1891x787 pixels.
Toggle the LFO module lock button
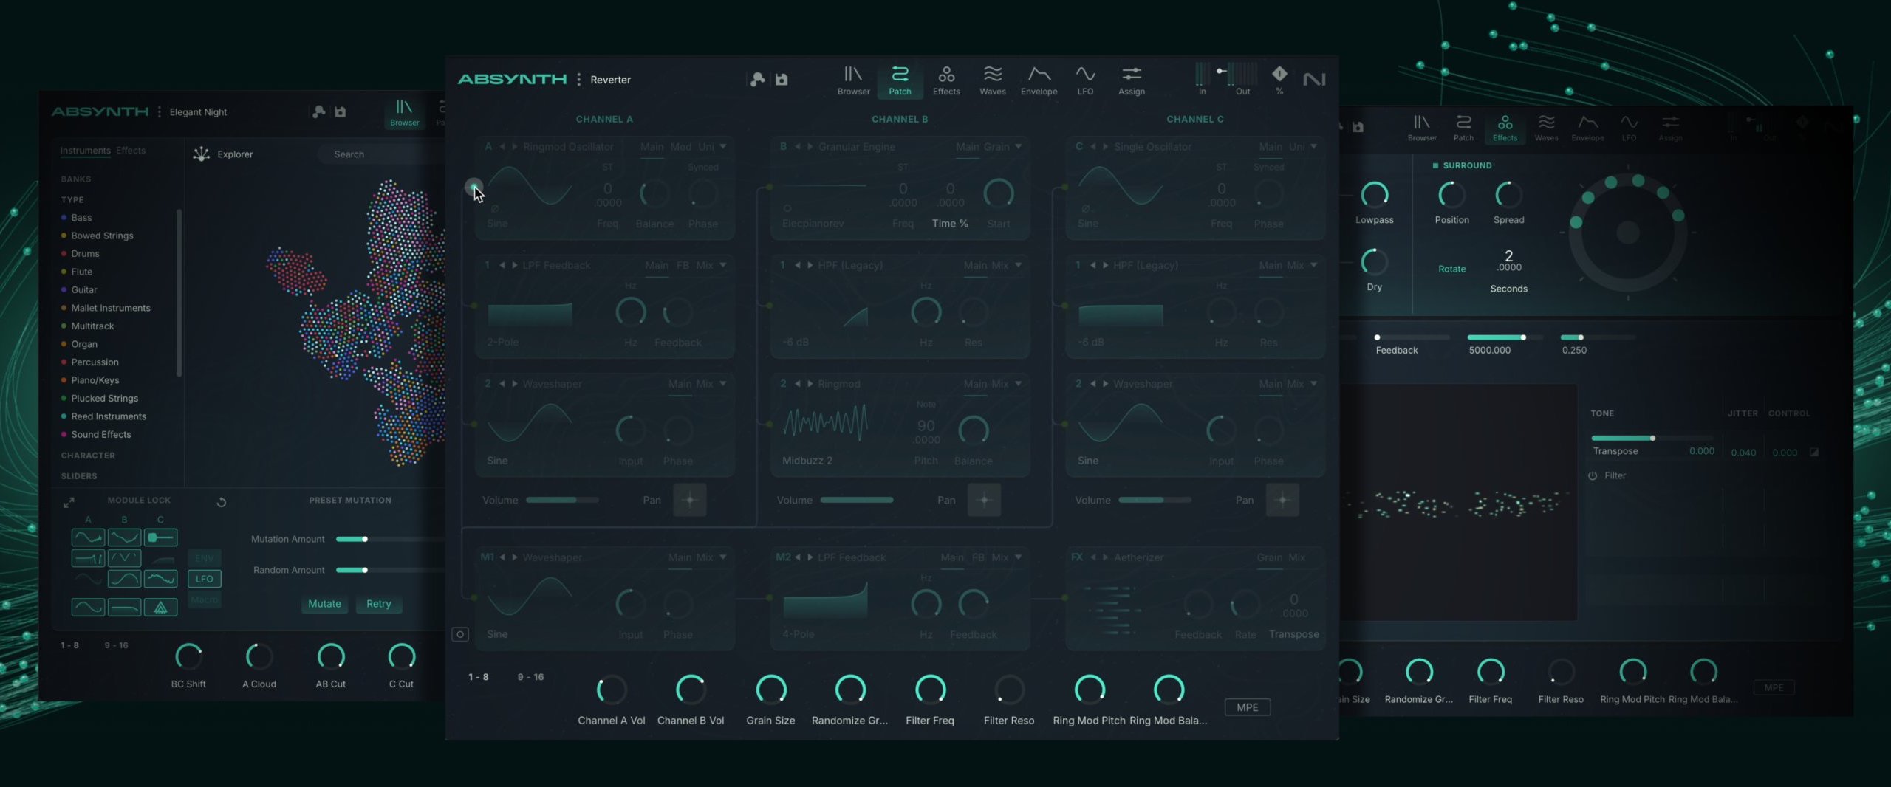(205, 579)
